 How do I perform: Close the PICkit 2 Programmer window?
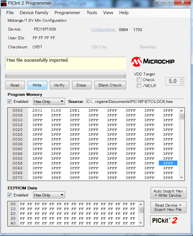coord(183,2)
